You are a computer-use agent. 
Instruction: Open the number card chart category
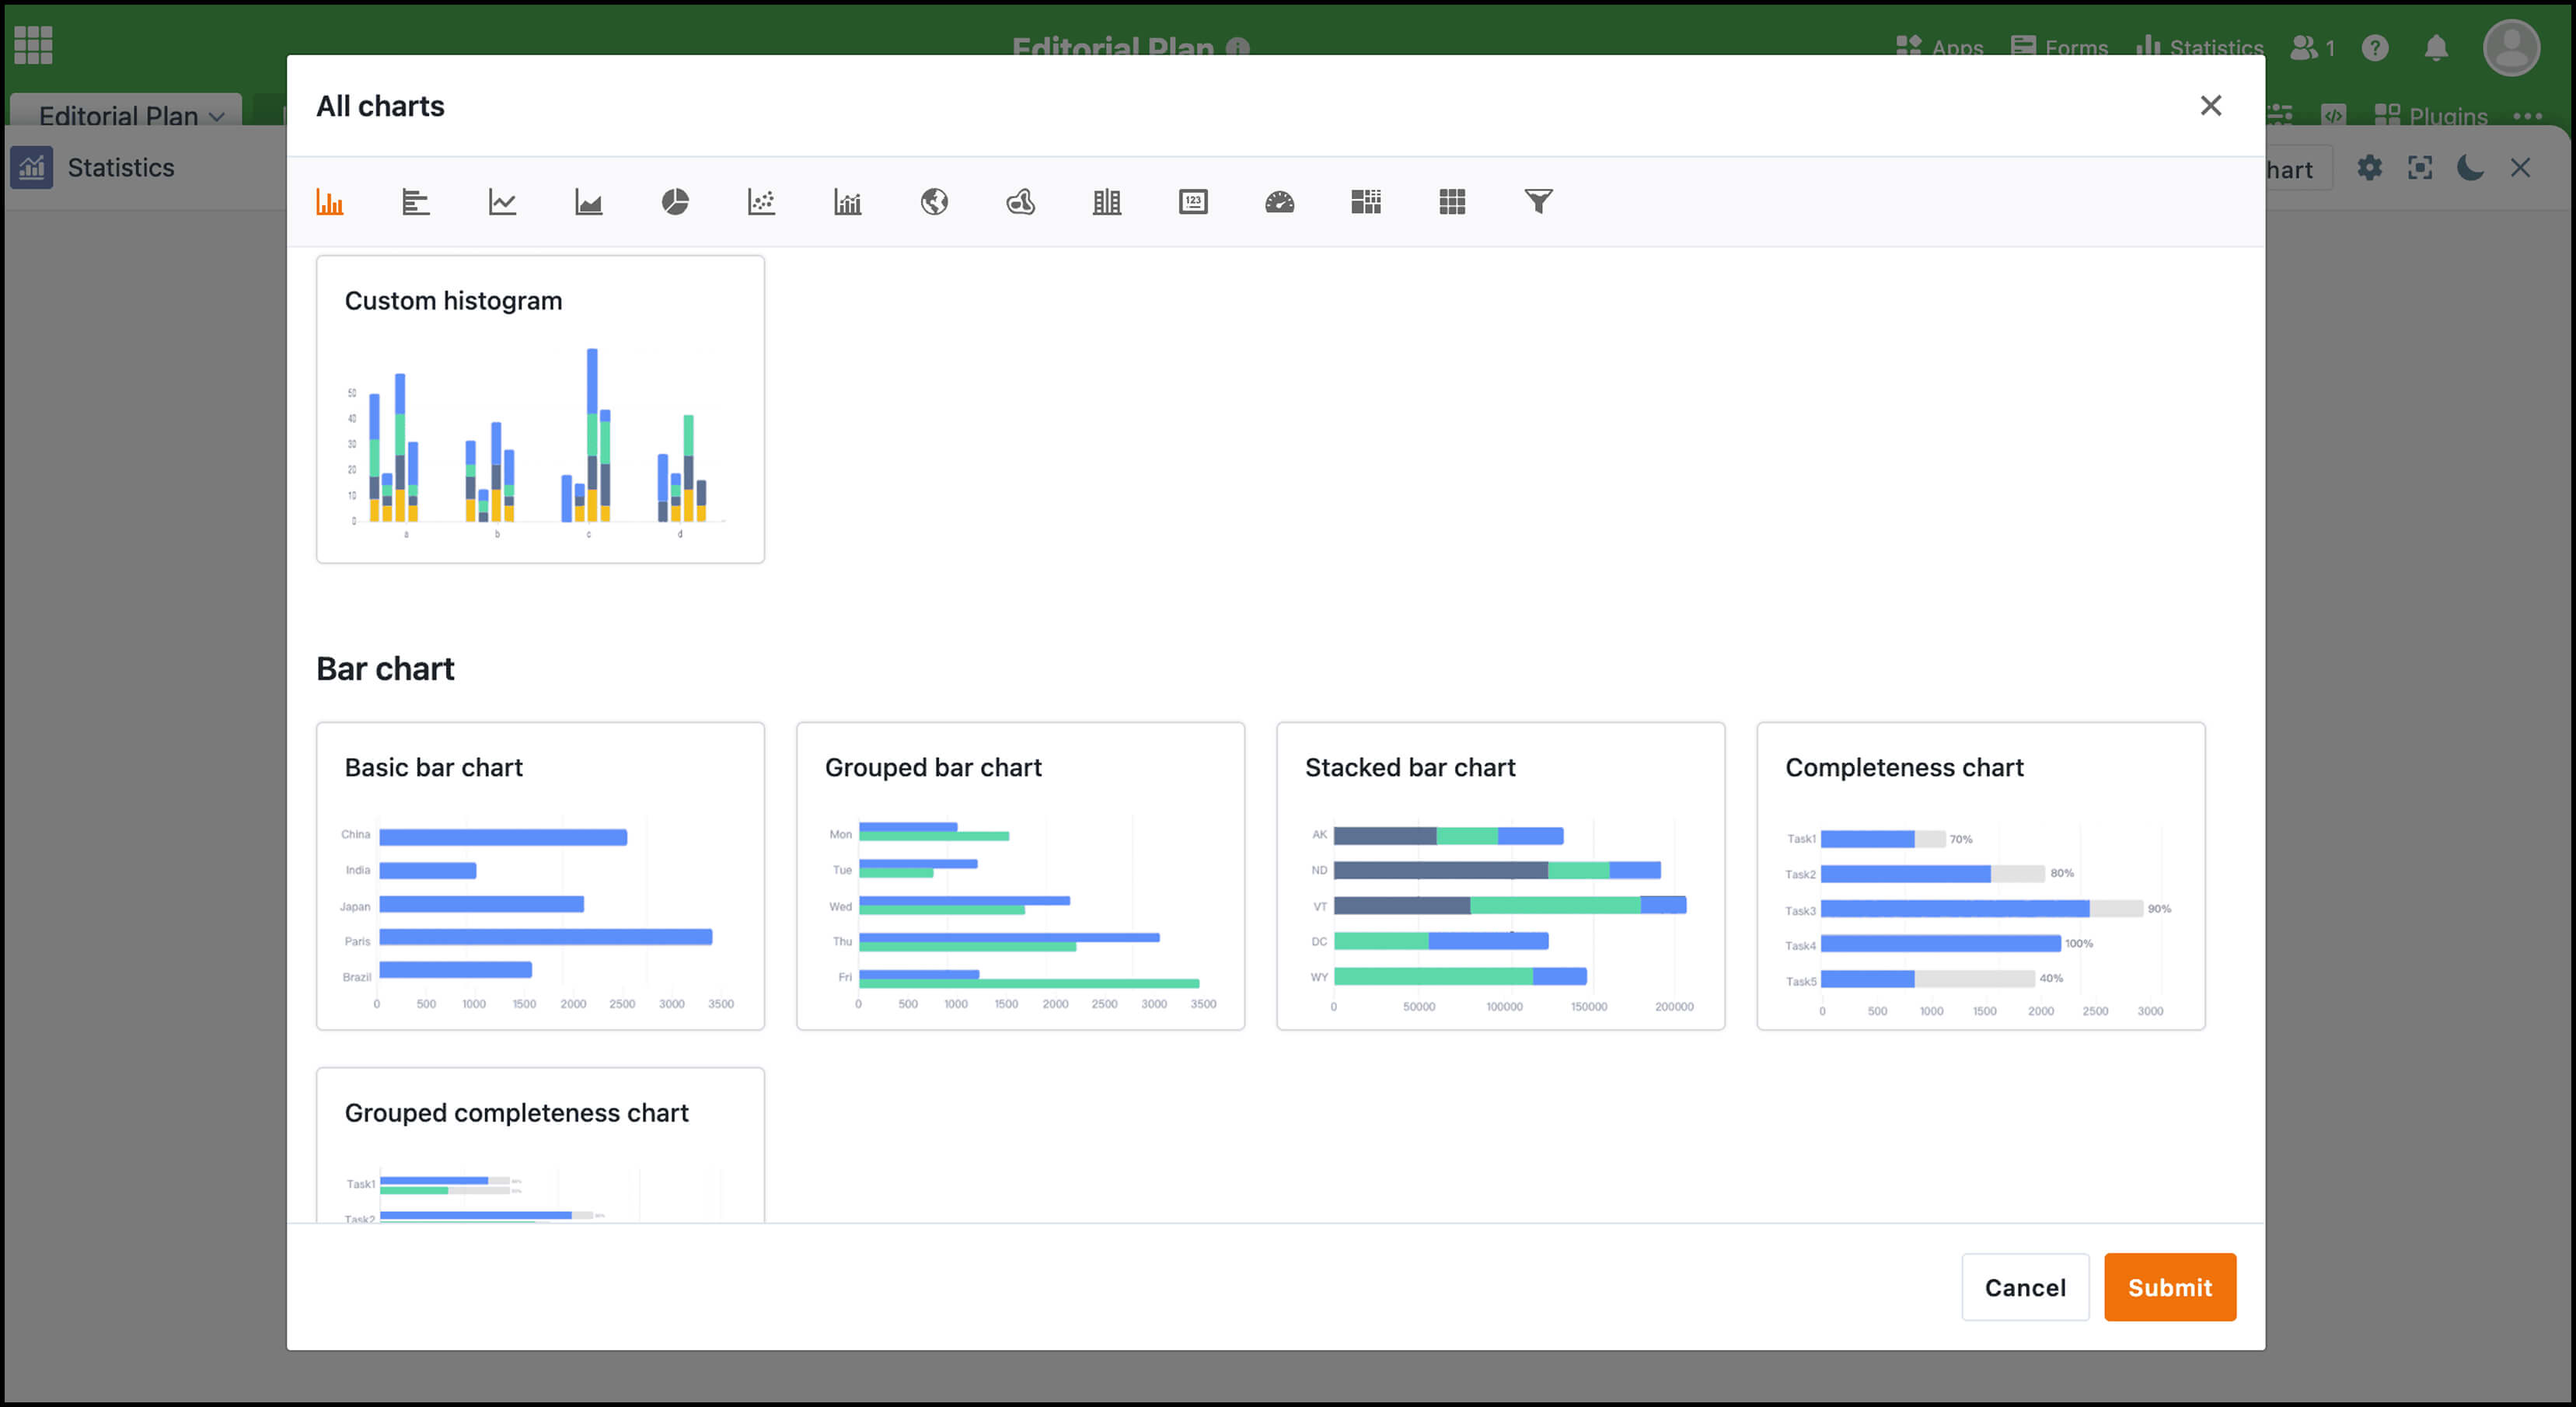(x=1192, y=201)
